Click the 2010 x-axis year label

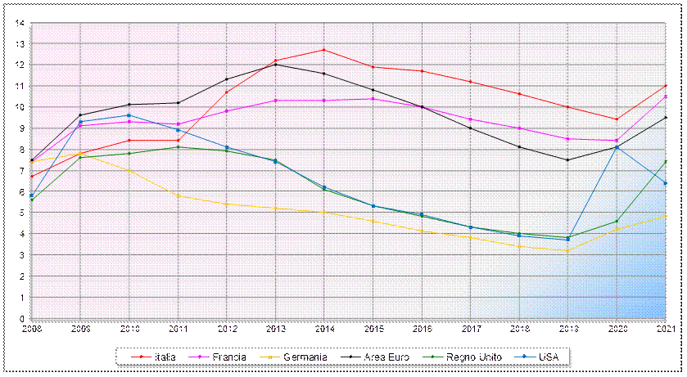click(129, 329)
